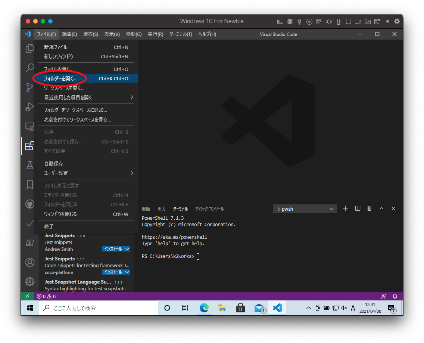This screenshot has width=424, height=343.
Task: Open notifications bell in status bar
Action: coord(395,296)
